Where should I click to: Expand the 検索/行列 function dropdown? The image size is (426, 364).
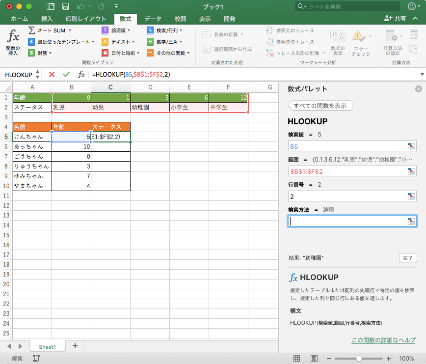(x=181, y=30)
